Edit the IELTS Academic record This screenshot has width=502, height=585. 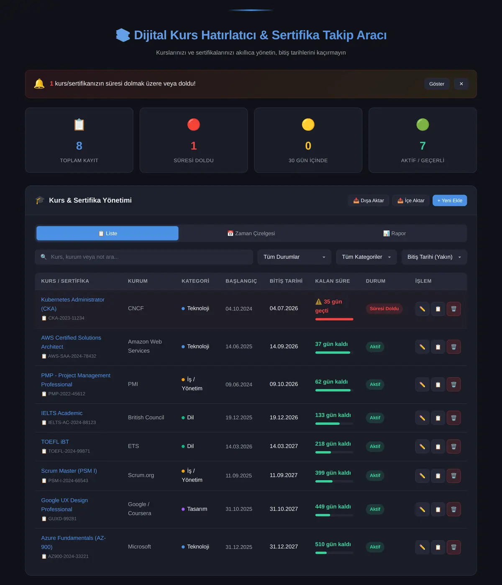(422, 418)
